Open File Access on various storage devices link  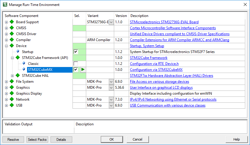pos(159,82)
